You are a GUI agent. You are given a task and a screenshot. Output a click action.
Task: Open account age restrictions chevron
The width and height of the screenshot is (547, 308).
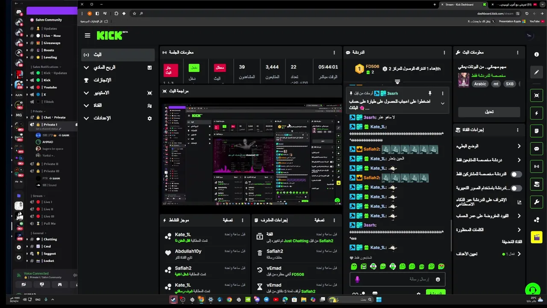[519, 216]
